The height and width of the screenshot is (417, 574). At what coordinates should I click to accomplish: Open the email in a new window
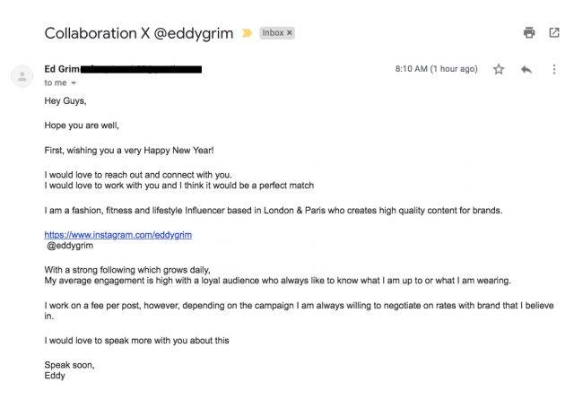click(x=554, y=32)
